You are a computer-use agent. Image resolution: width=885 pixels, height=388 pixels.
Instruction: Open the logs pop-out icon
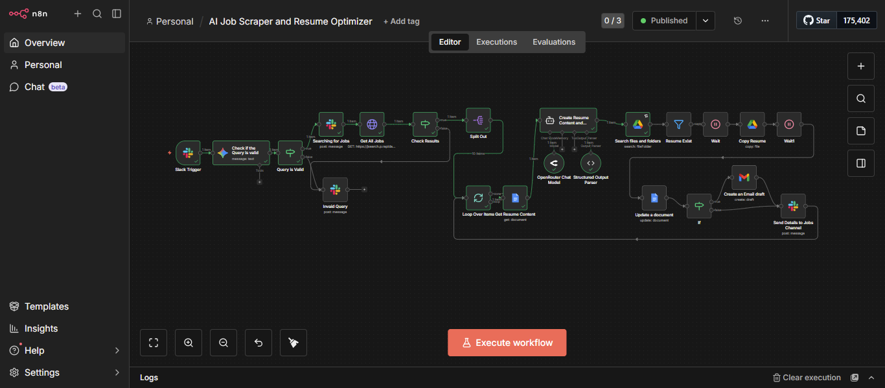(x=855, y=378)
